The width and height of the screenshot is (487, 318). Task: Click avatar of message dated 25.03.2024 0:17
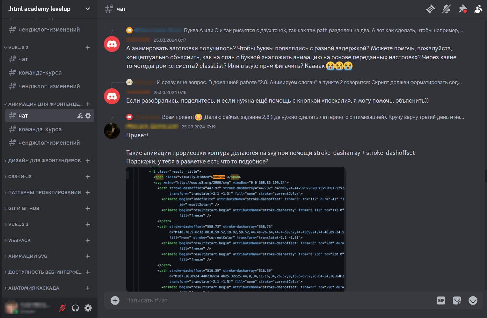(x=112, y=44)
